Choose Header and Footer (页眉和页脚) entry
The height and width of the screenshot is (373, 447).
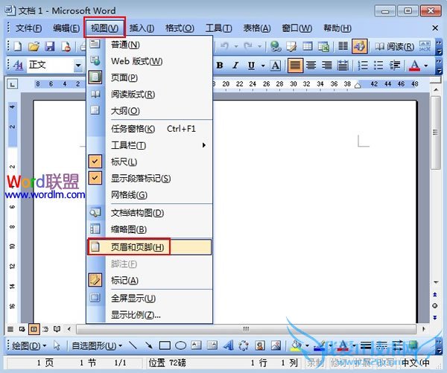(150, 246)
